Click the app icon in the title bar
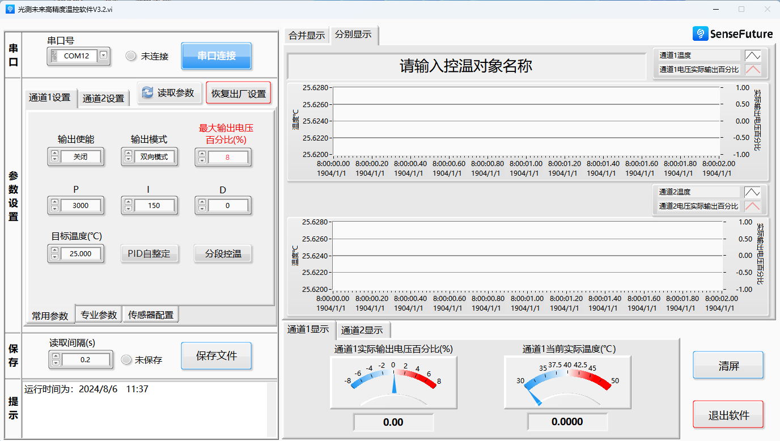780x441 pixels. pos(10,9)
